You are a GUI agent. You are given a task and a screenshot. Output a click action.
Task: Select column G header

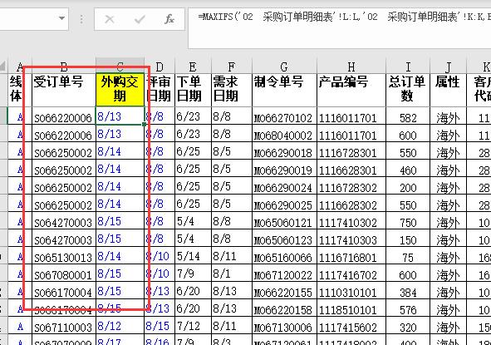(x=284, y=67)
